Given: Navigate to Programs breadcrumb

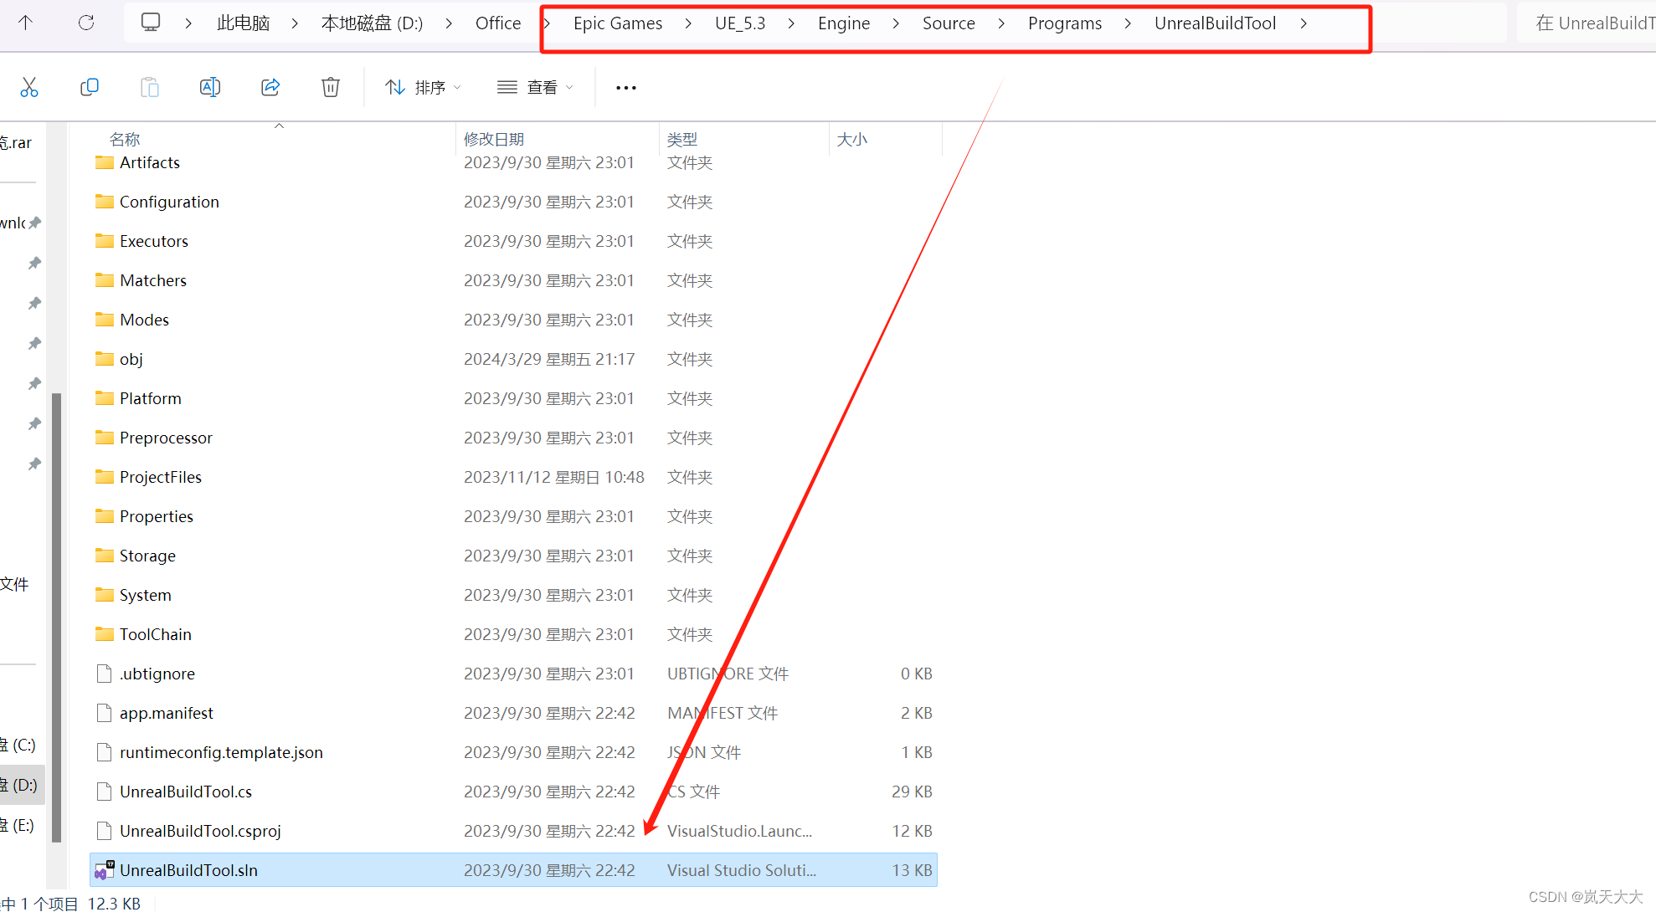Looking at the screenshot, I should (x=1065, y=23).
